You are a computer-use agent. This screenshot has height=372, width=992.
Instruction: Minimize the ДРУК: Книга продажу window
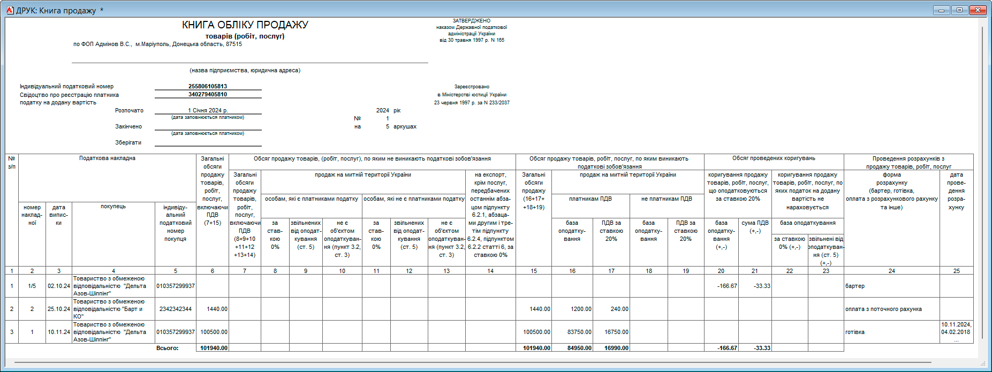[942, 10]
